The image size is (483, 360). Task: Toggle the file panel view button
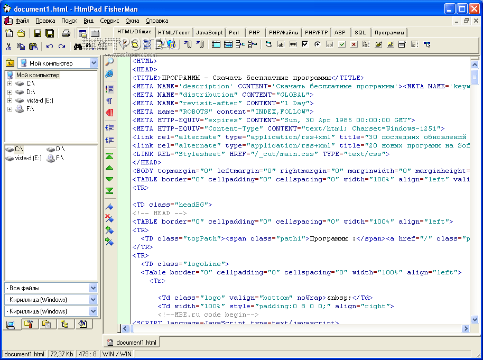(x=82, y=33)
